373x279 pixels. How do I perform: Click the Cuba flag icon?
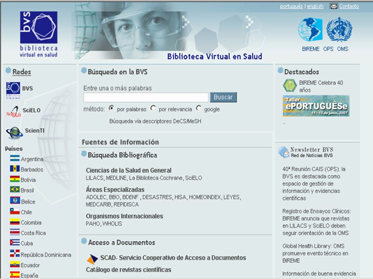click(15, 242)
